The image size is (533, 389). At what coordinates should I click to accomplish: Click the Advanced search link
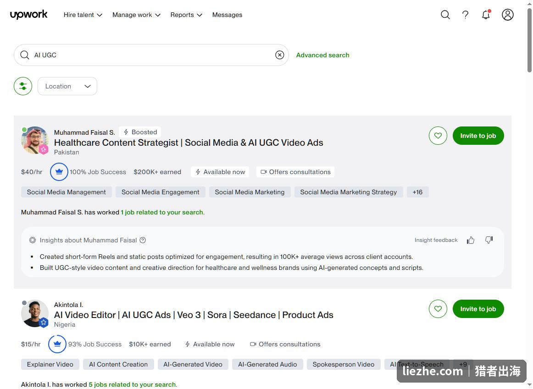point(322,55)
